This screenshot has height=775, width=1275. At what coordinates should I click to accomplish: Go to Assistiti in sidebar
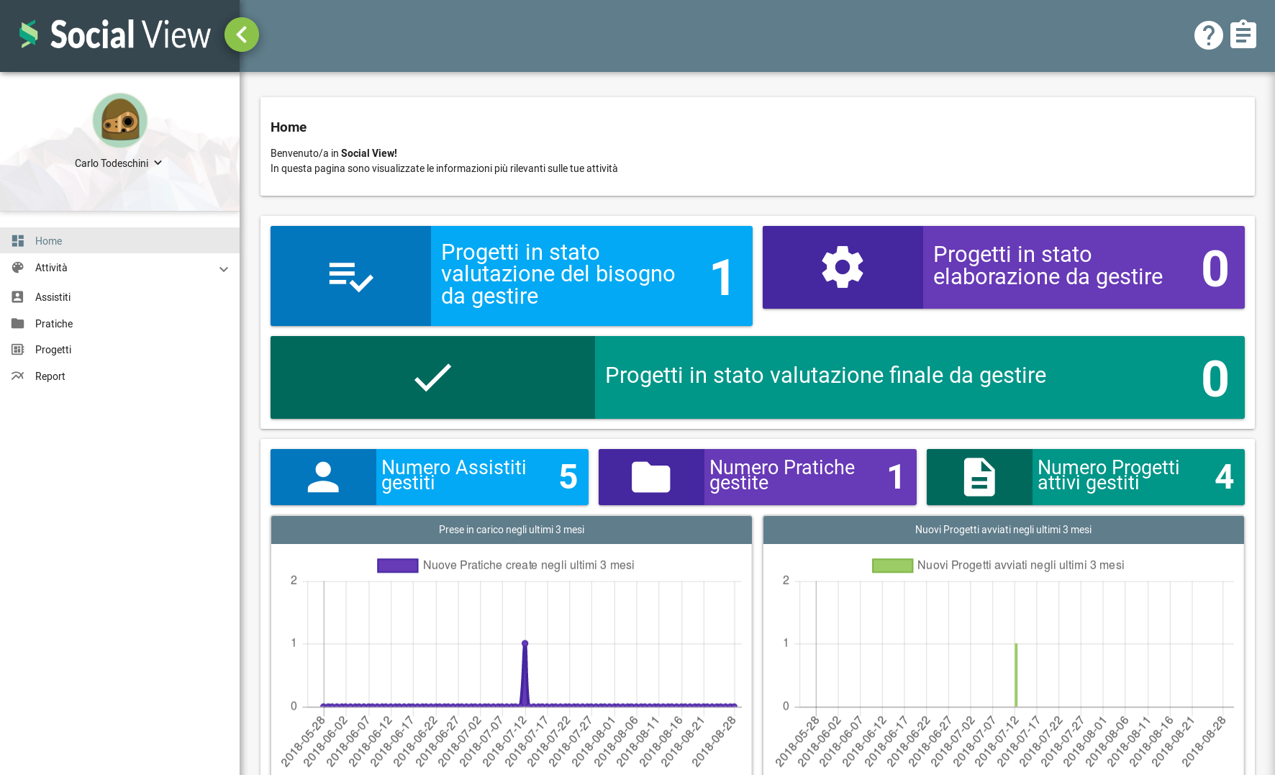pyautogui.click(x=53, y=297)
